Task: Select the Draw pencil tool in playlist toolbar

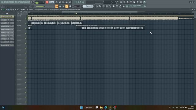Action: 7,9
